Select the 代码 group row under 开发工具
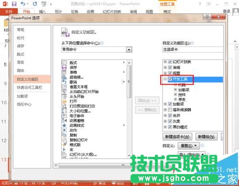 click(x=182, y=85)
